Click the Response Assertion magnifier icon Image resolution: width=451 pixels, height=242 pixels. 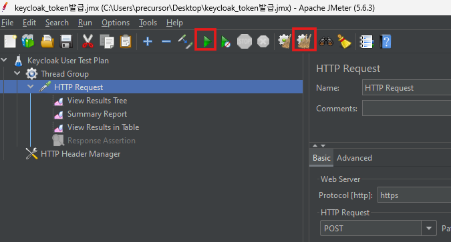tap(58, 141)
